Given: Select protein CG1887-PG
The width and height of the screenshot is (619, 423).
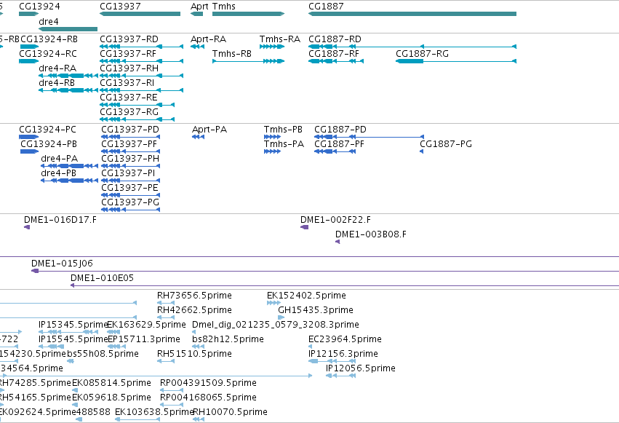Looking at the screenshot, I should pyautogui.click(x=422, y=151).
